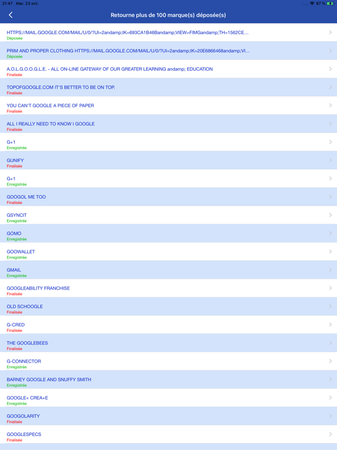Tap chevron on TOPOFGOOGLE.COM row
337x450 pixels.
[331, 87]
